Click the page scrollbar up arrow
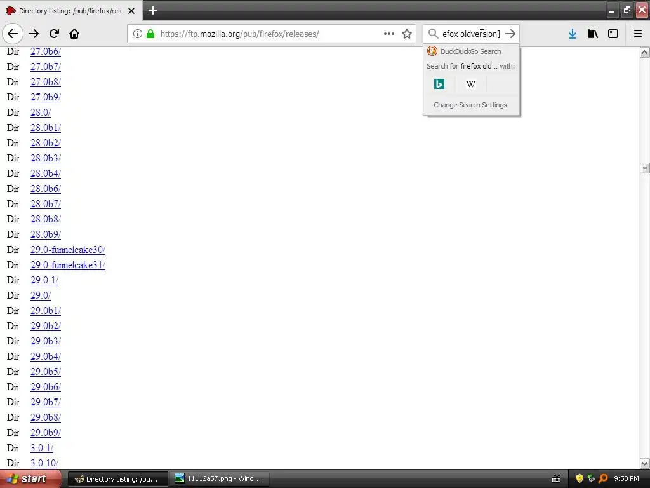 [x=645, y=52]
